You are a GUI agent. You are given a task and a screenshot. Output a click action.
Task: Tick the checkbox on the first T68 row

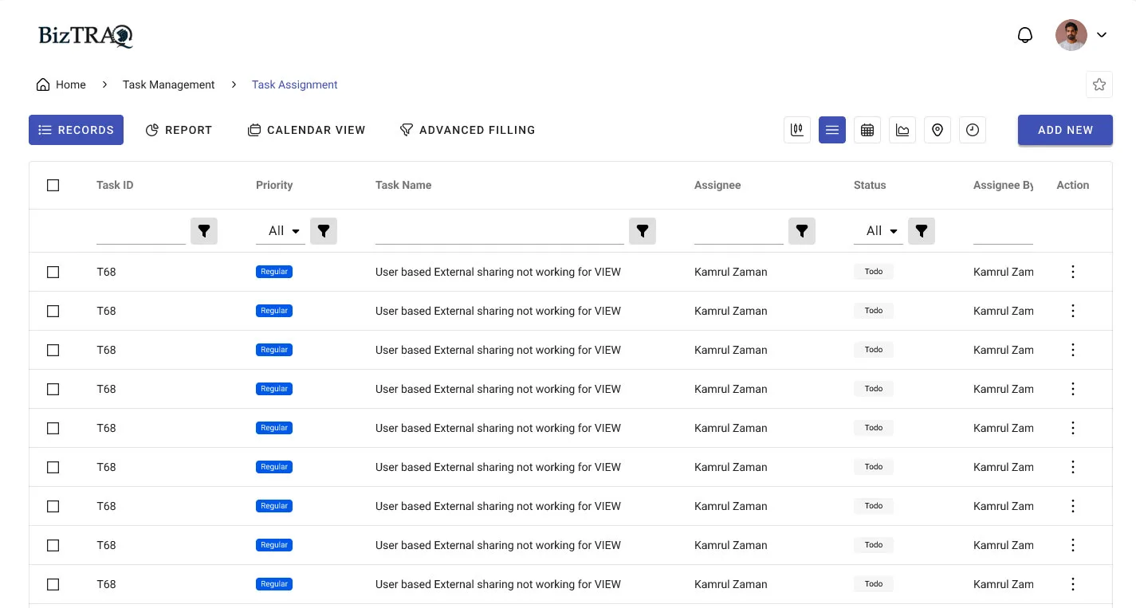pos(53,272)
